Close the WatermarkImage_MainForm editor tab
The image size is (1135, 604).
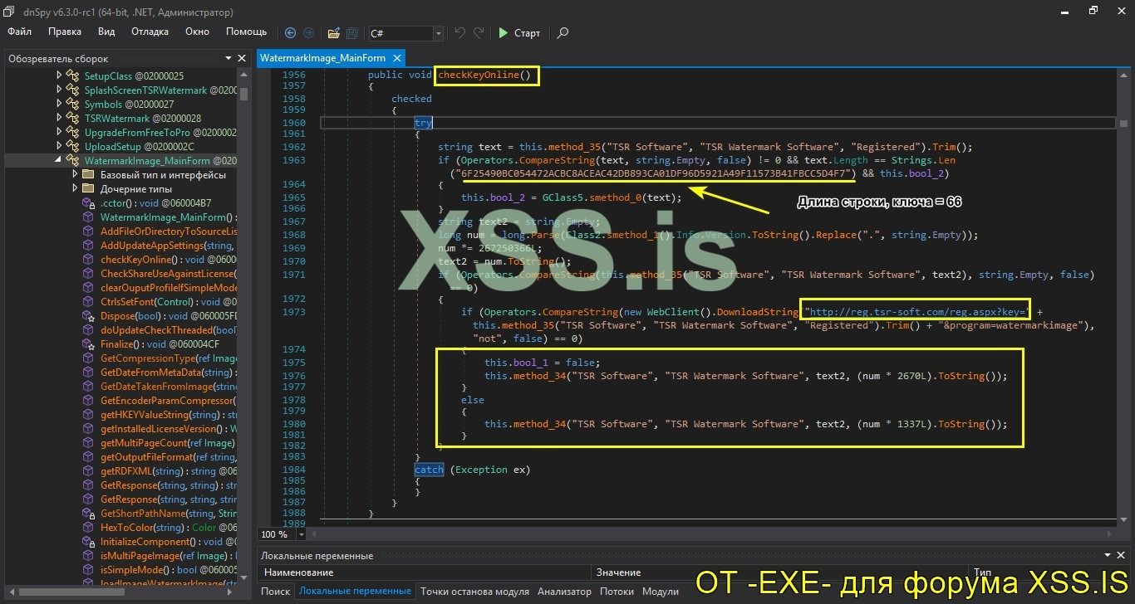point(397,58)
